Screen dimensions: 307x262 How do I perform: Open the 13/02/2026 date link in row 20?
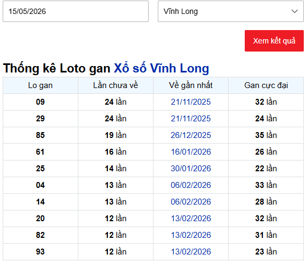point(191,219)
